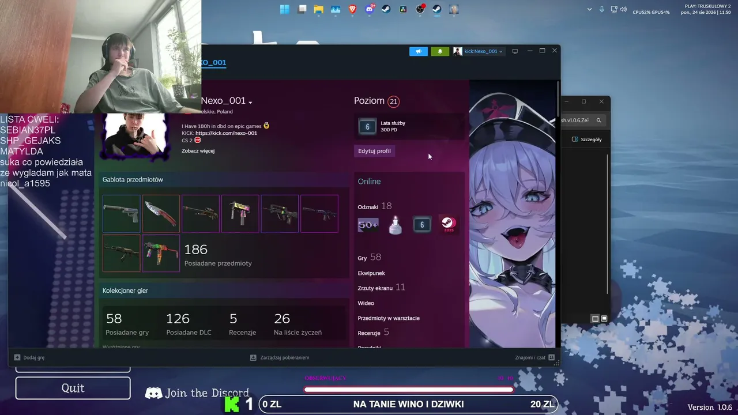Open the level 21 badge circle
This screenshot has height=415, width=738.
click(393, 101)
